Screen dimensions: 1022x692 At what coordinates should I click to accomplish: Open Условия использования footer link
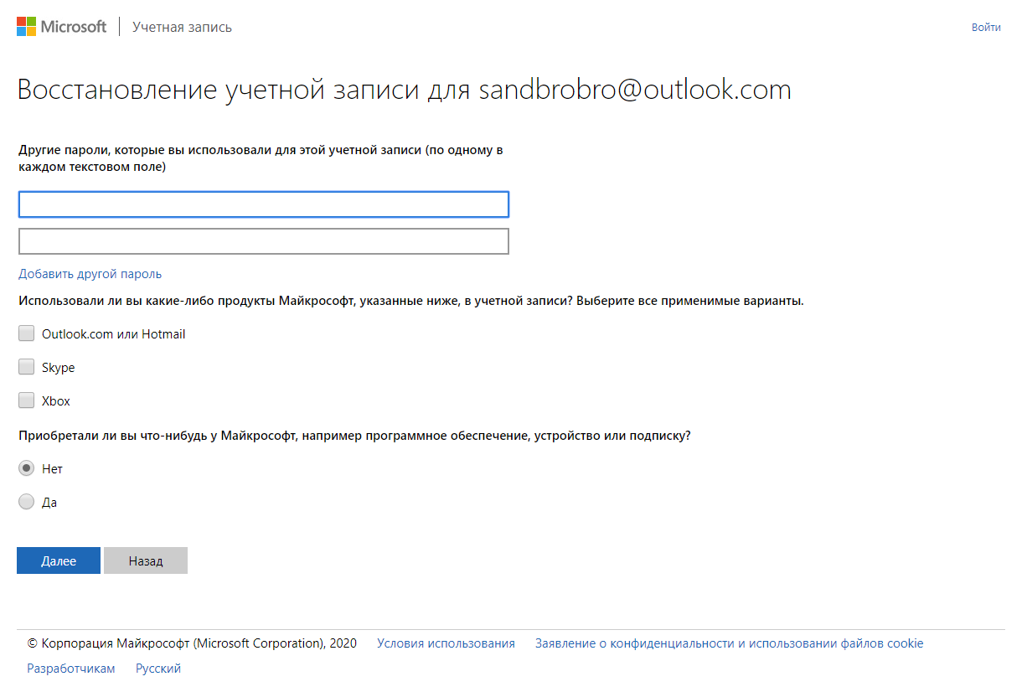point(446,644)
